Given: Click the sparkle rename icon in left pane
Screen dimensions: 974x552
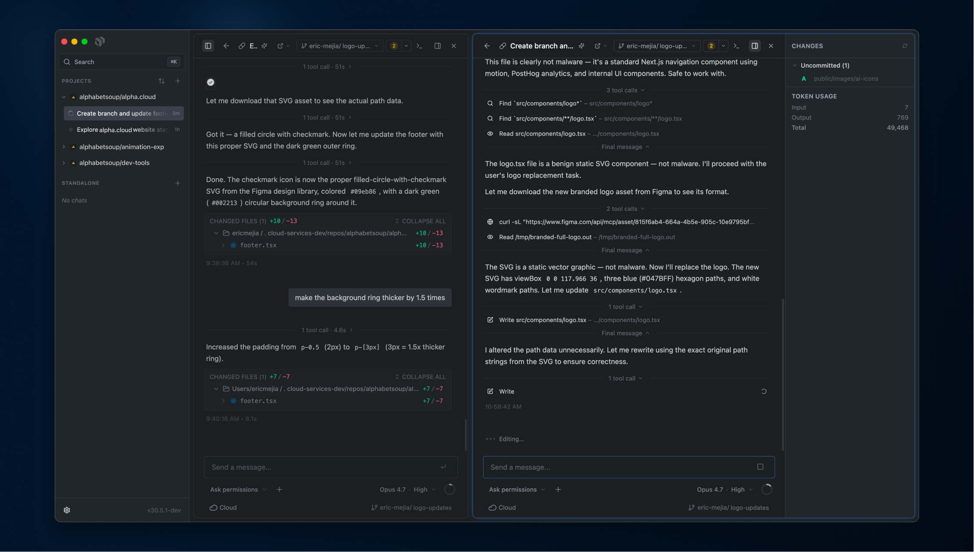Looking at the screenshot, I should tap(264, 46).
